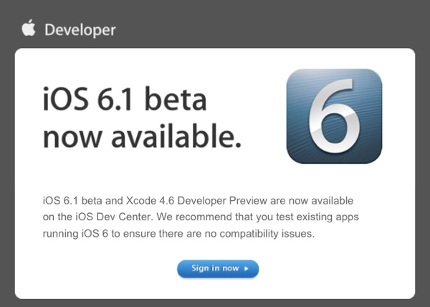Image resolution: width=430 pixels, height=307 pixels.
Task: Click the iOS 6 app icon
Action: pyautogui.click(x=334, y=116)
